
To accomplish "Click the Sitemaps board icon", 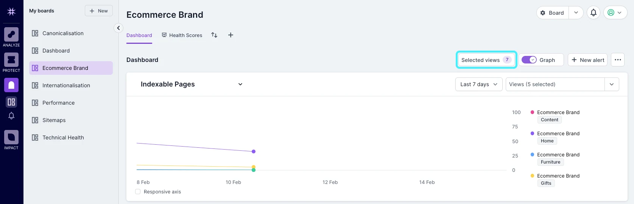I will pyautogui.click(x=35, y=120).
